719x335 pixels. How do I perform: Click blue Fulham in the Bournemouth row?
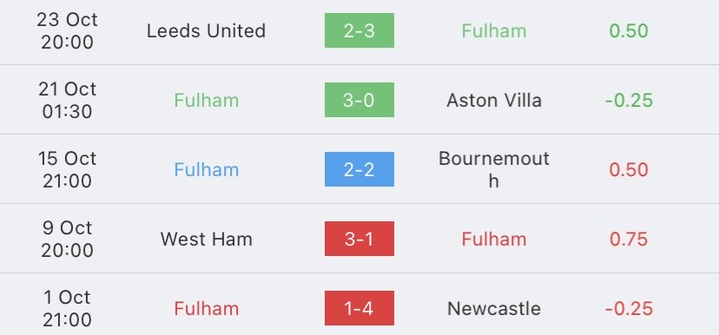point(206,169)
